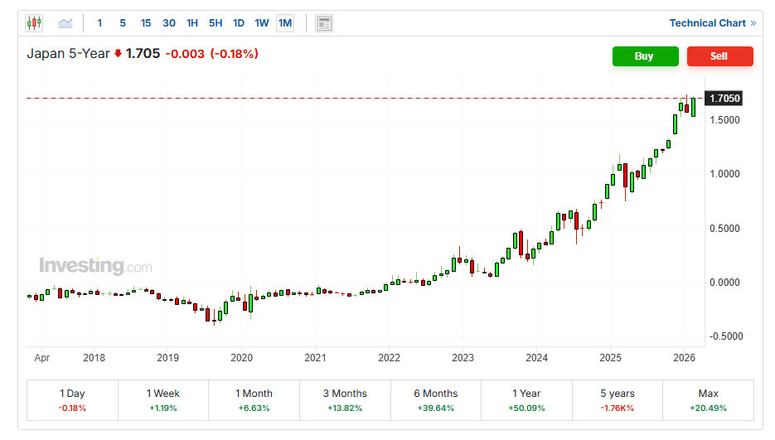Screen dimensions: 775x440
Task: Choose the 1 Day range
Action: tap(72, 400)
